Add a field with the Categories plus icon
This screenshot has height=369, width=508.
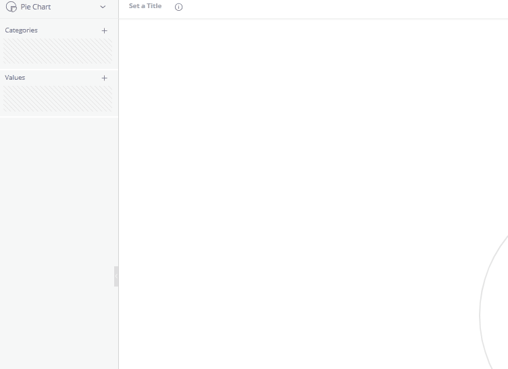coord(104,31)
